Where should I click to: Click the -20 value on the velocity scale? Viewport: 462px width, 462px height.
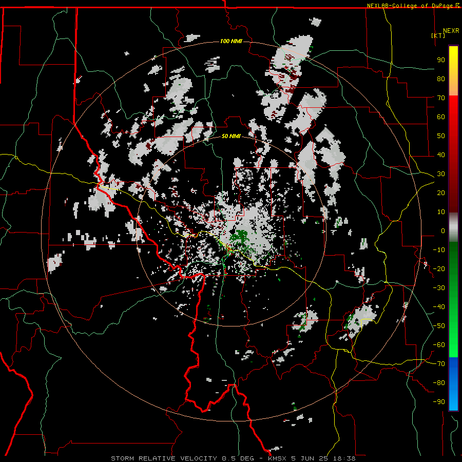(439, 268)
